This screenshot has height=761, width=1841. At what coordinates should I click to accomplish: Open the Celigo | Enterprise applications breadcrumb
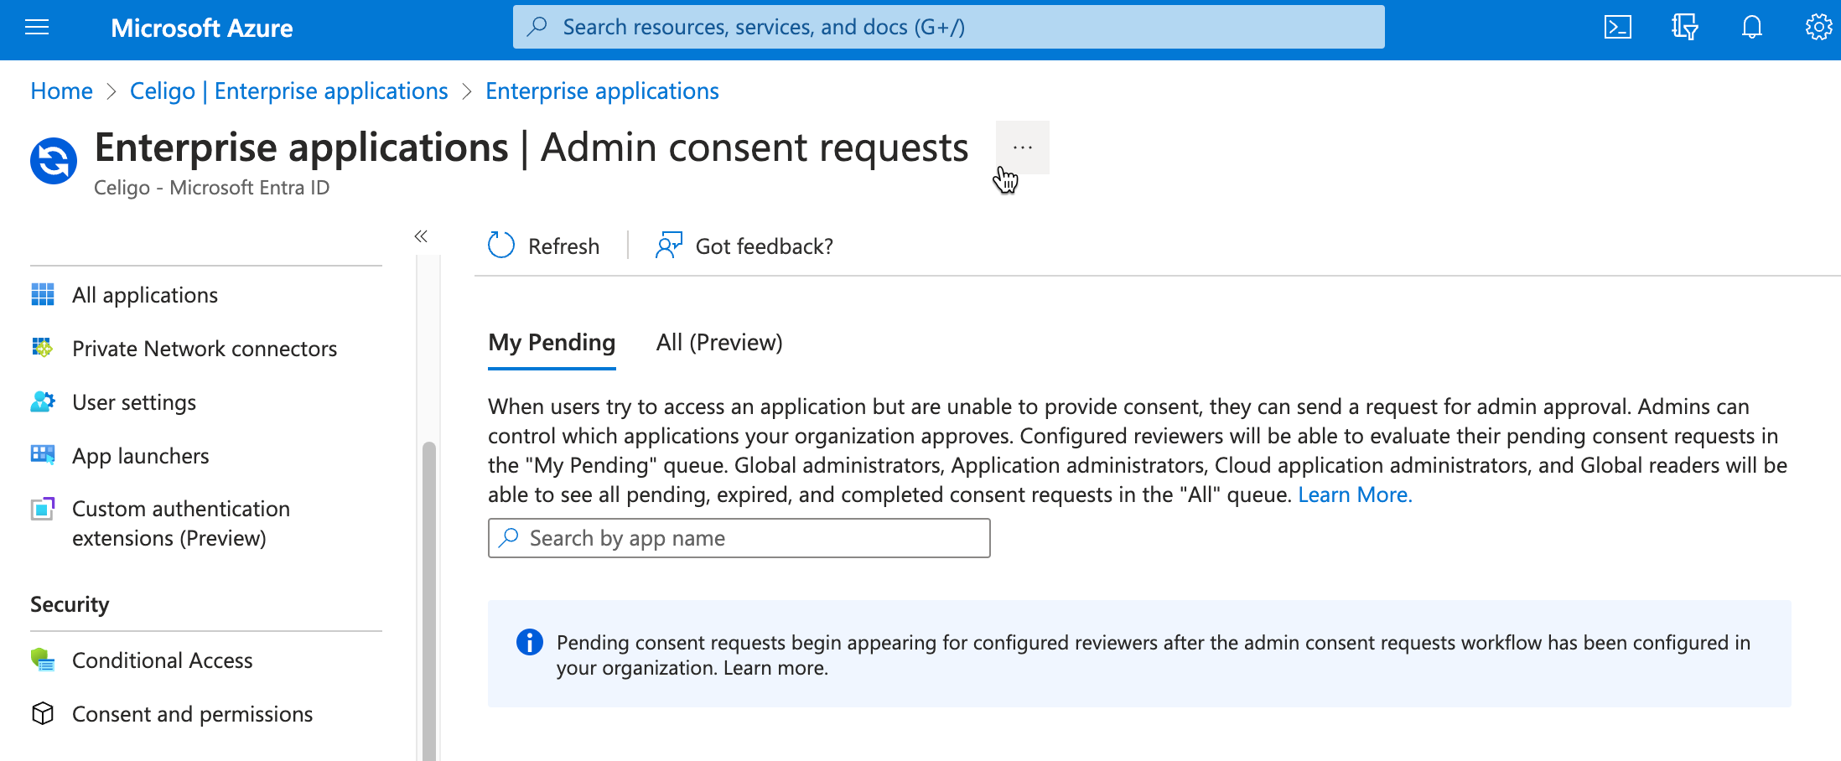tap(288, 91)
